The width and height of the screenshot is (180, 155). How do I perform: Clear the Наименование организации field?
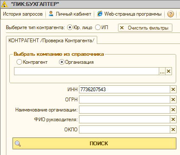173,110
